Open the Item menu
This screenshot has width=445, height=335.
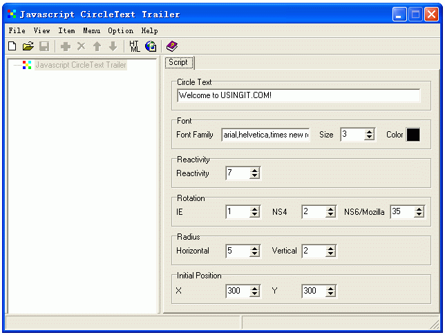coord(67,30)
